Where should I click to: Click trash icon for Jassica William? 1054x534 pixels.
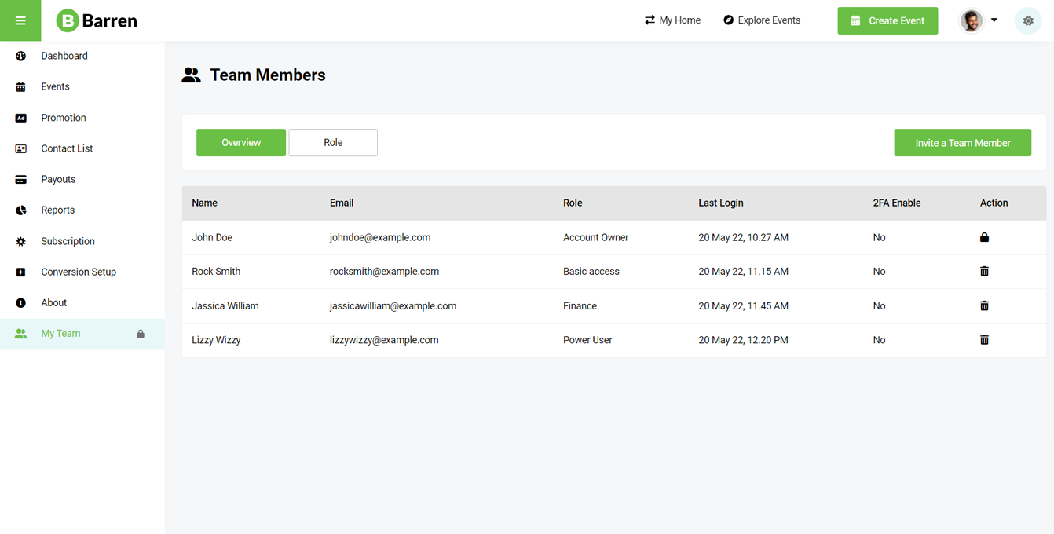pos(984,306)
